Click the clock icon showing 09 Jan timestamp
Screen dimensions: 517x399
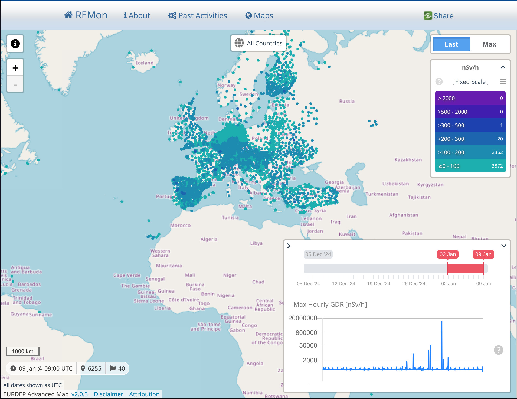coord(14,368)
